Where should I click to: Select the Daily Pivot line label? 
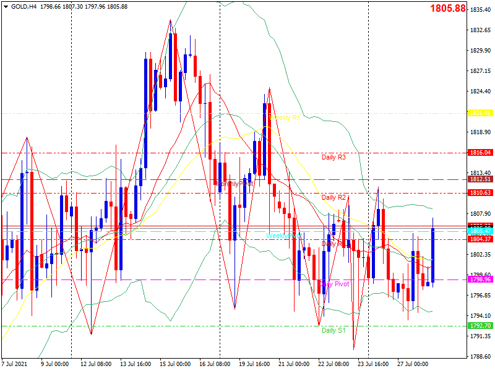click(x=334, y=284)
